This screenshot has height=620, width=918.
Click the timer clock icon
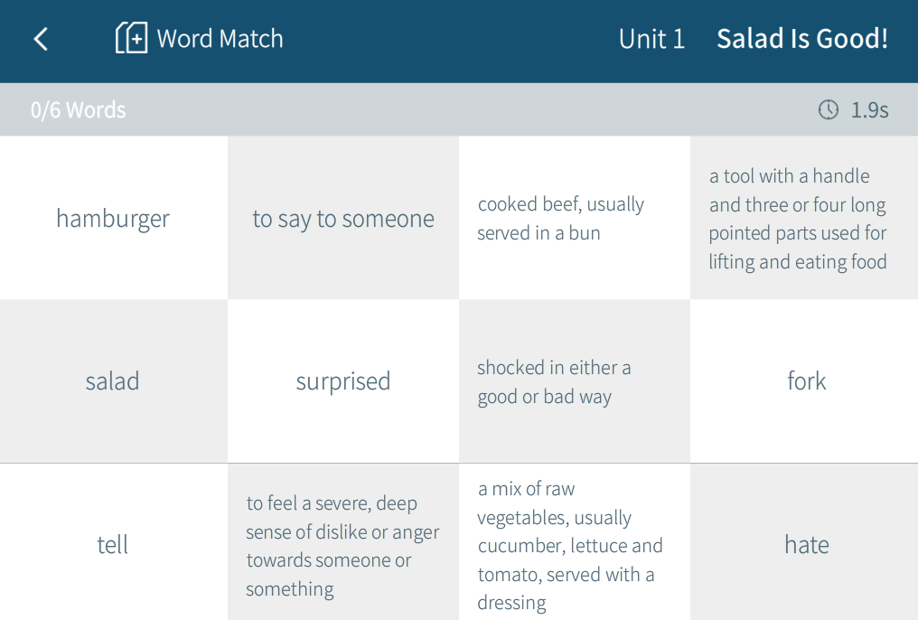(828, 110)
